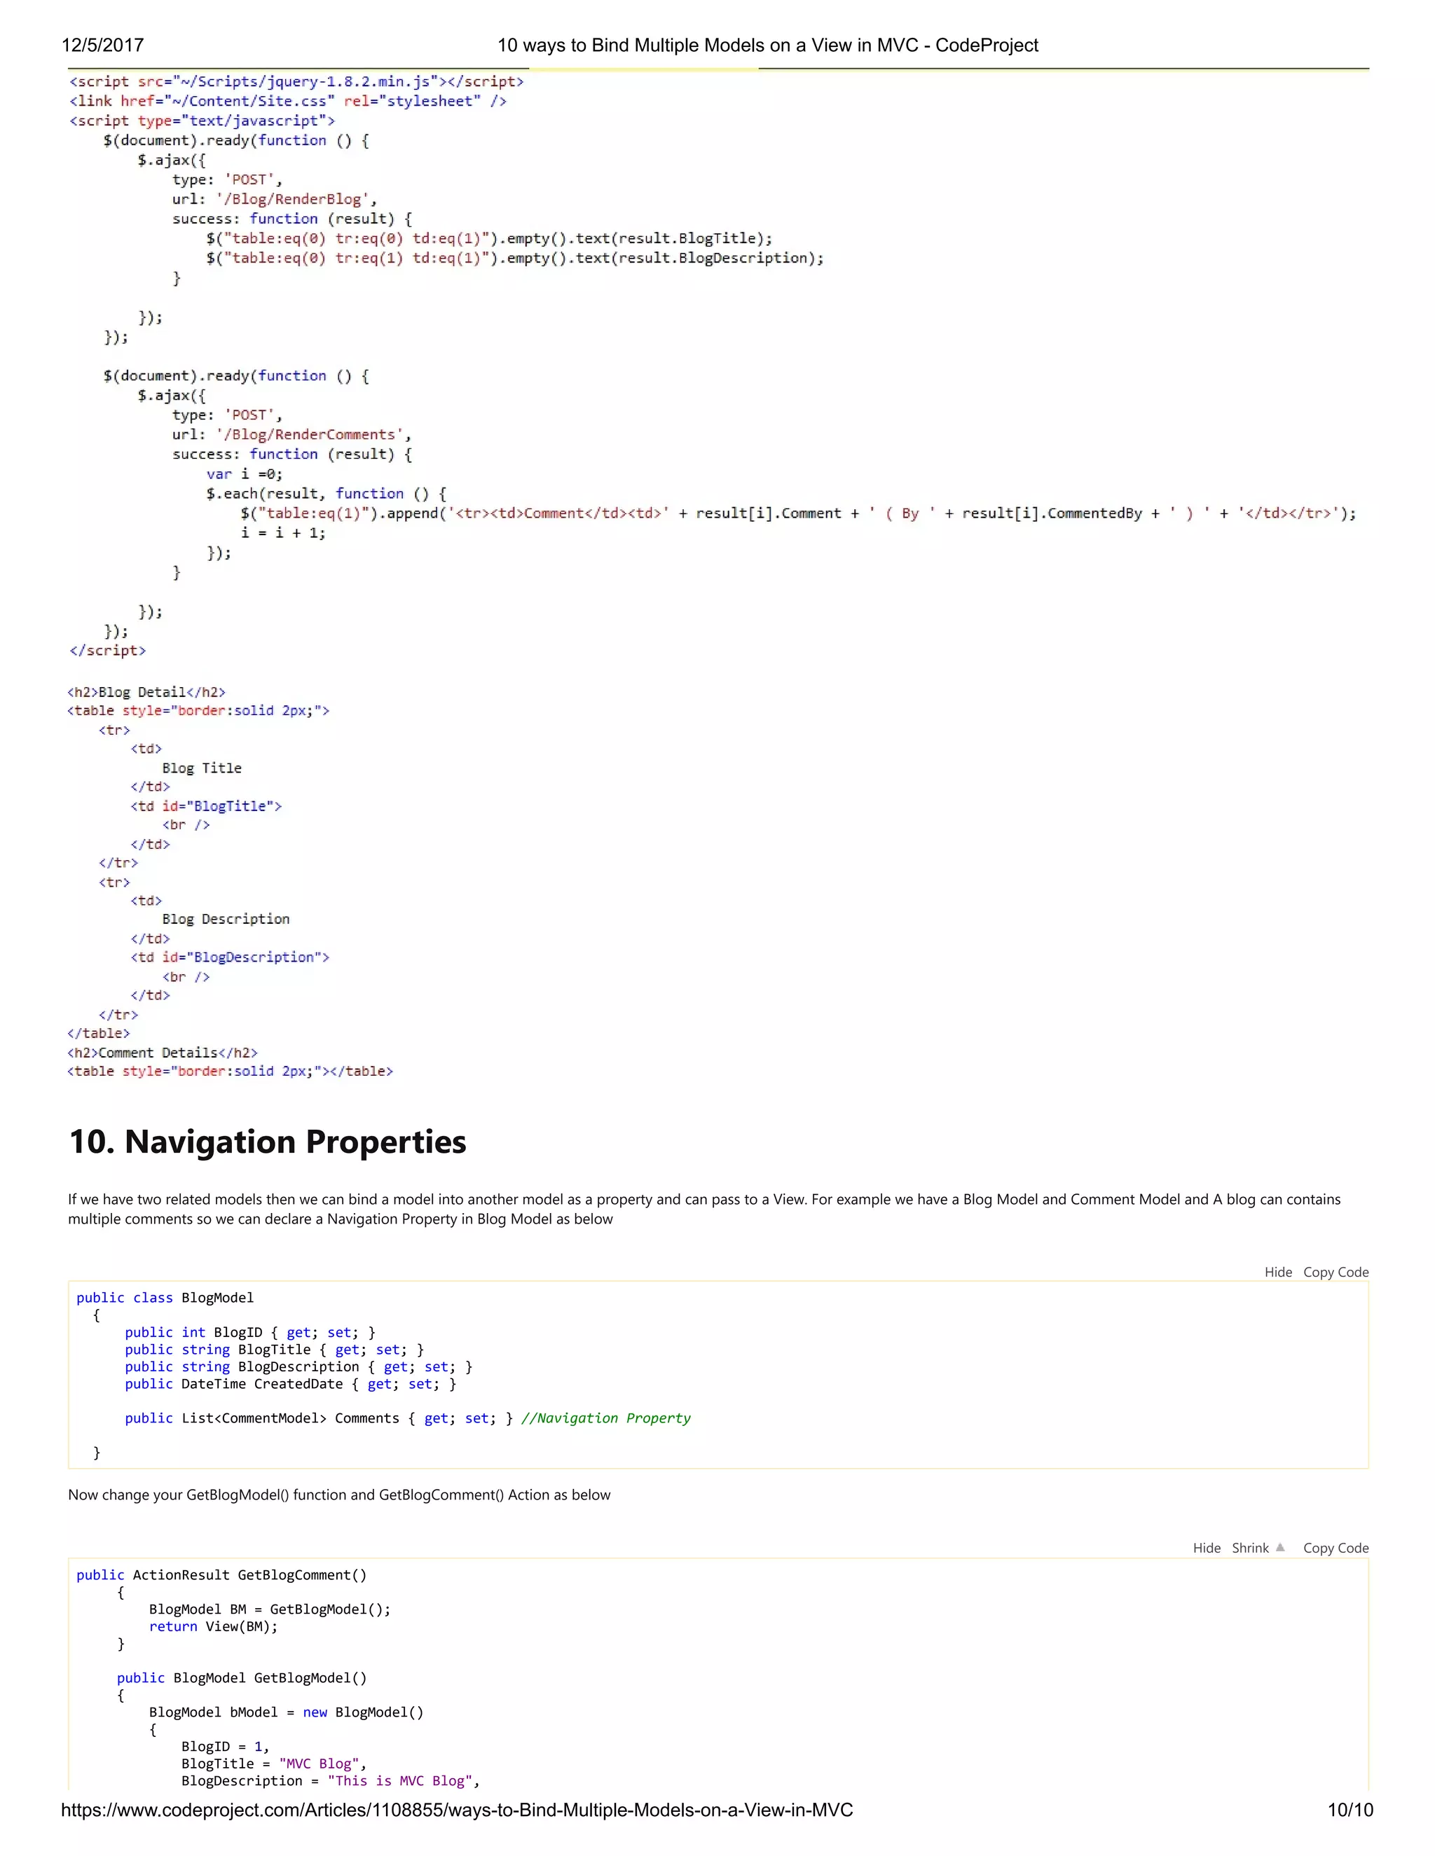
Task: Copy Code for the BlogModel class
Action: pos(1335,1271)
